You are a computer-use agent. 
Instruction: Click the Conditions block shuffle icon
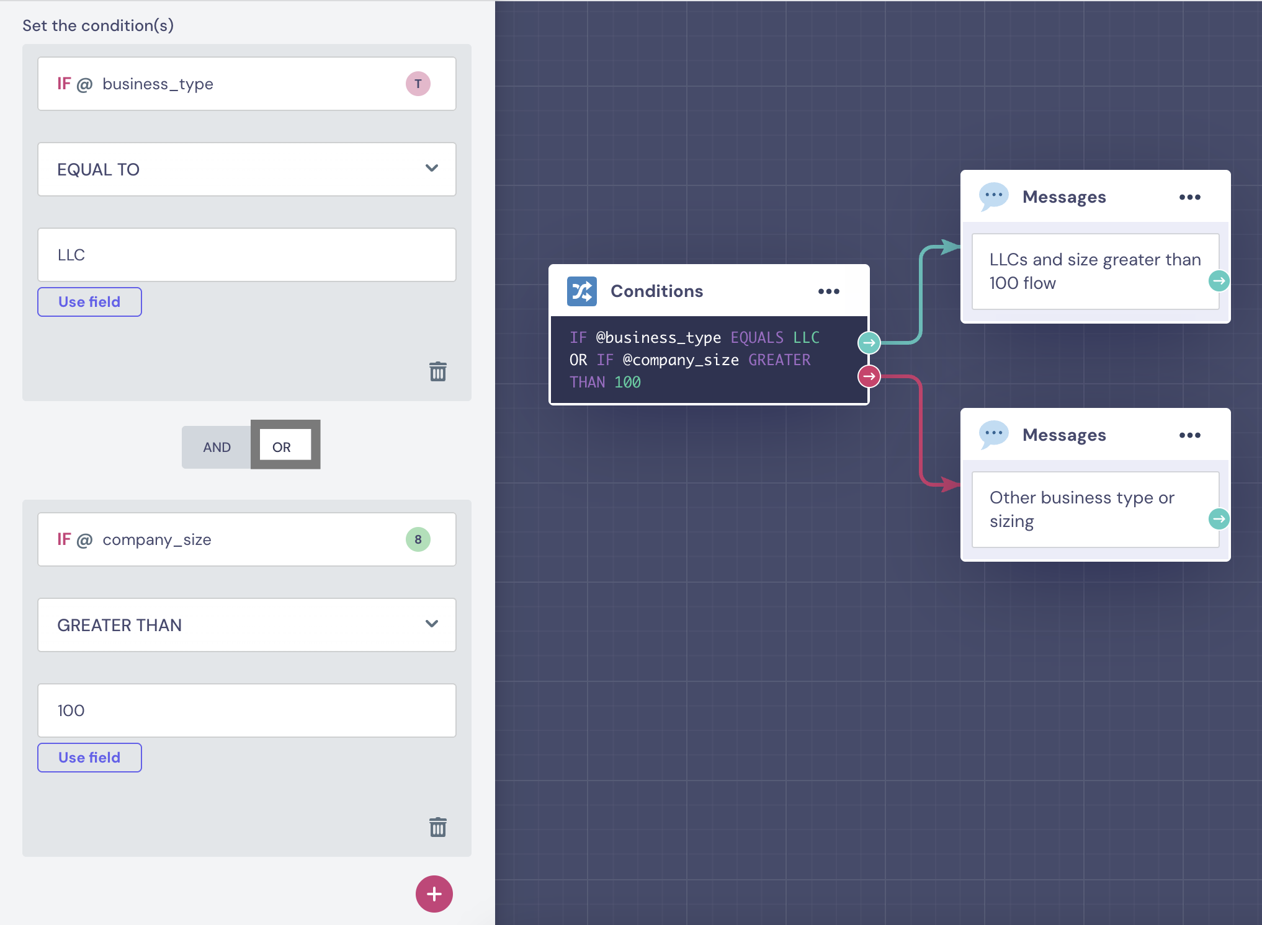(x=581, y=291)
